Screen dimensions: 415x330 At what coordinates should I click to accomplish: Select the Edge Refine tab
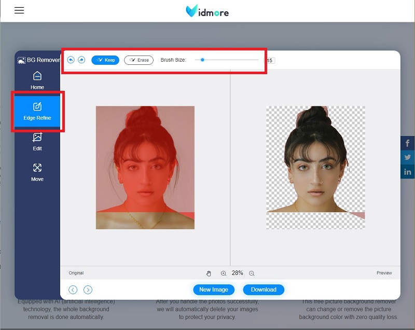point(37,112)
